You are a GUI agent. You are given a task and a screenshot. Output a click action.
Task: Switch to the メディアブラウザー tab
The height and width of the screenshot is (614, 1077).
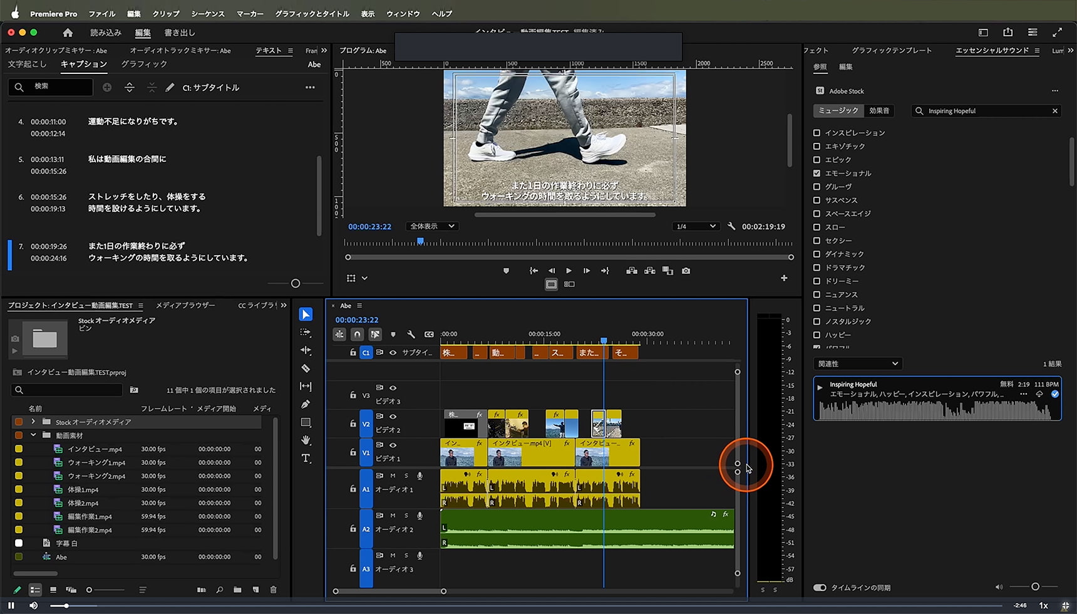[x=185, y=305]
